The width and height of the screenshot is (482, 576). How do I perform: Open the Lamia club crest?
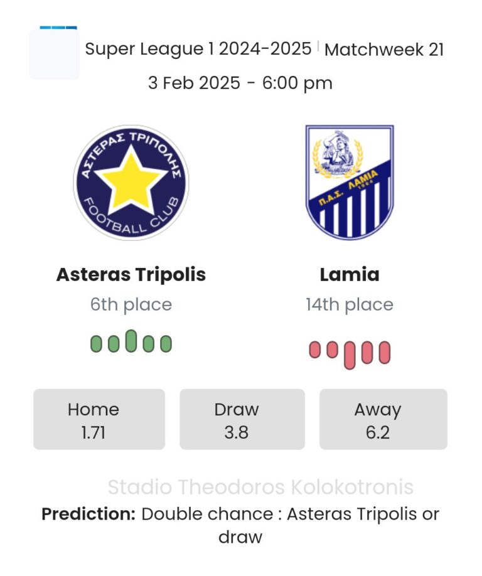click(350, 181)
